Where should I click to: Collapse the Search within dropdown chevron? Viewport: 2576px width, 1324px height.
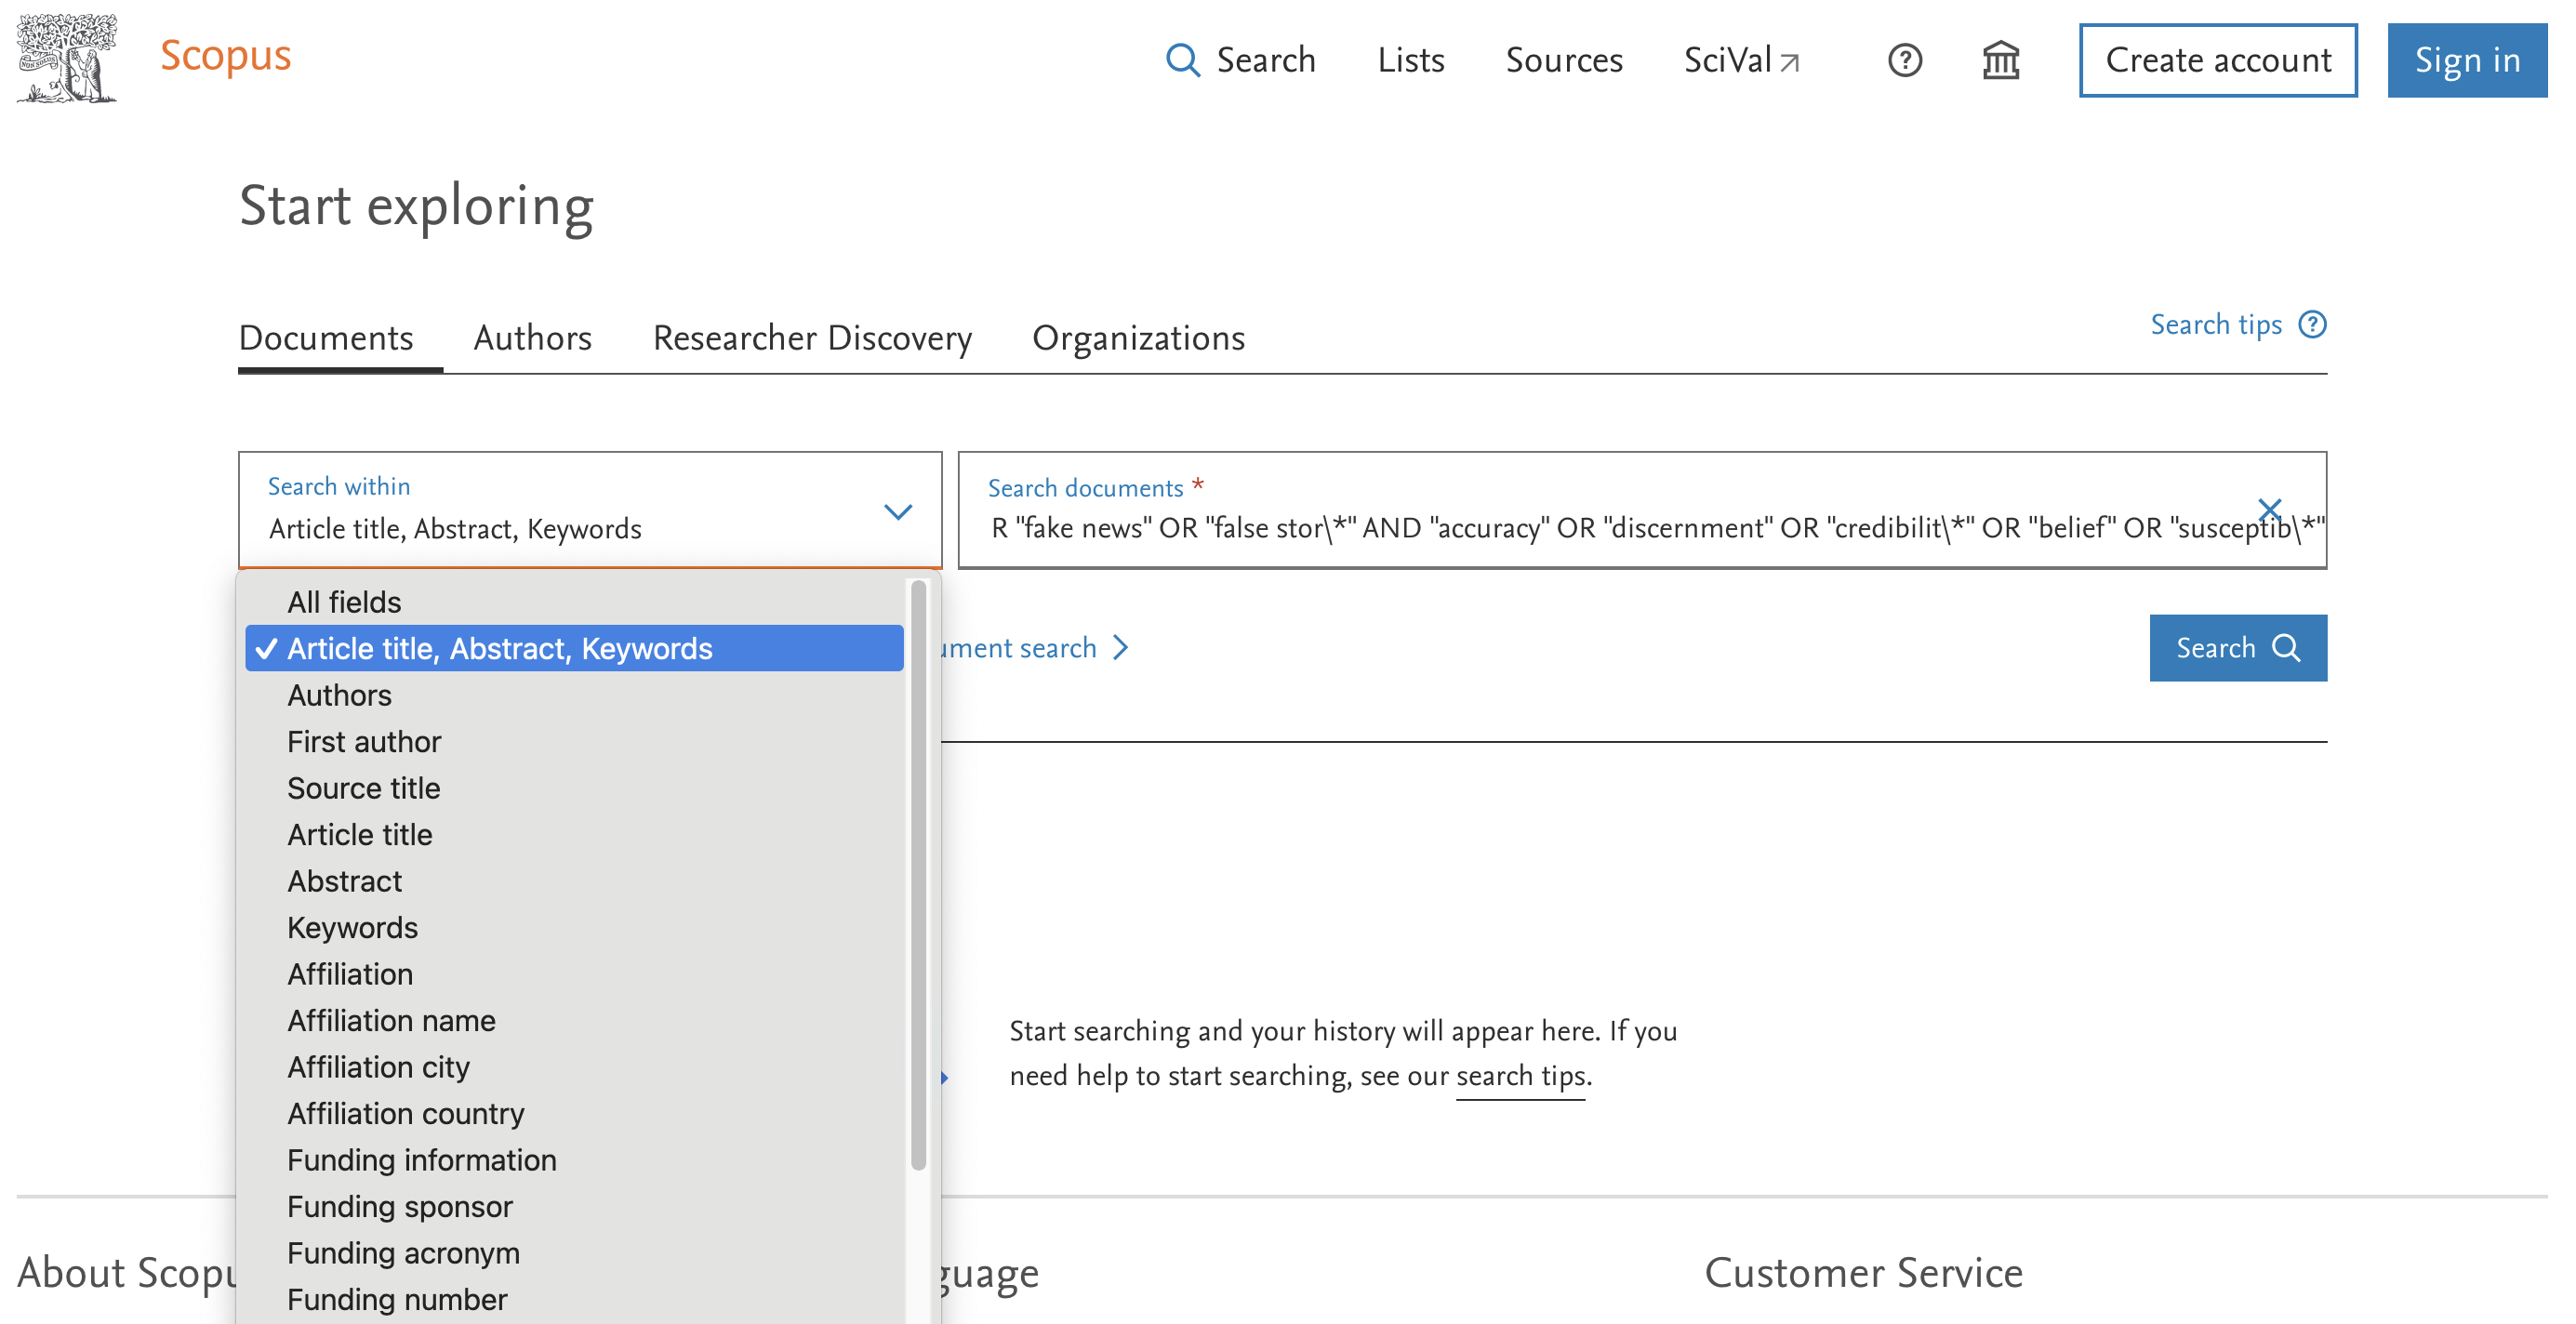897,512
